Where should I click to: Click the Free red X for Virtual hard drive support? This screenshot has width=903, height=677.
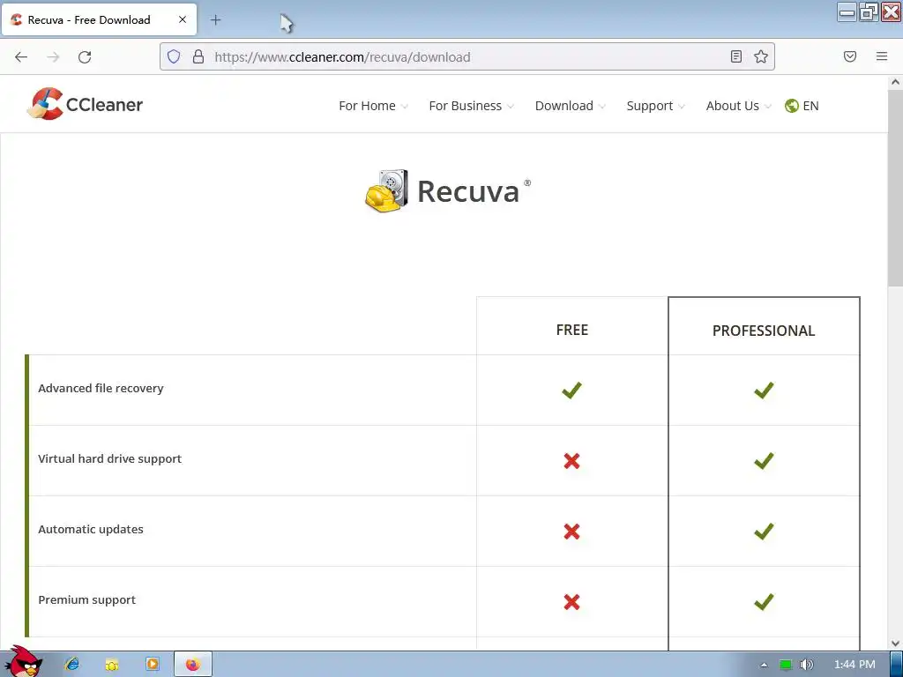(571, 460)
